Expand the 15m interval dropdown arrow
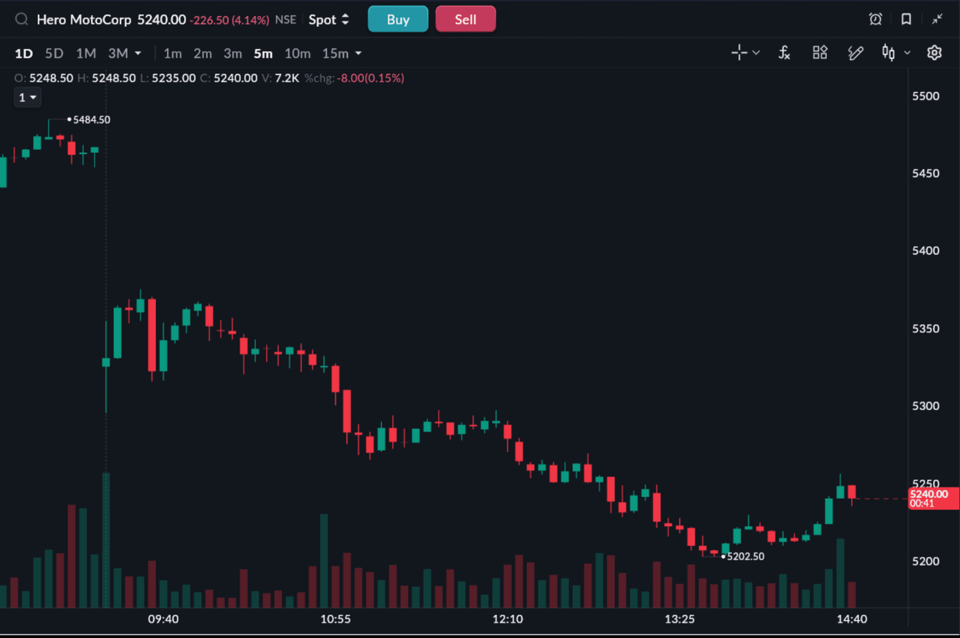 (358, 53)
